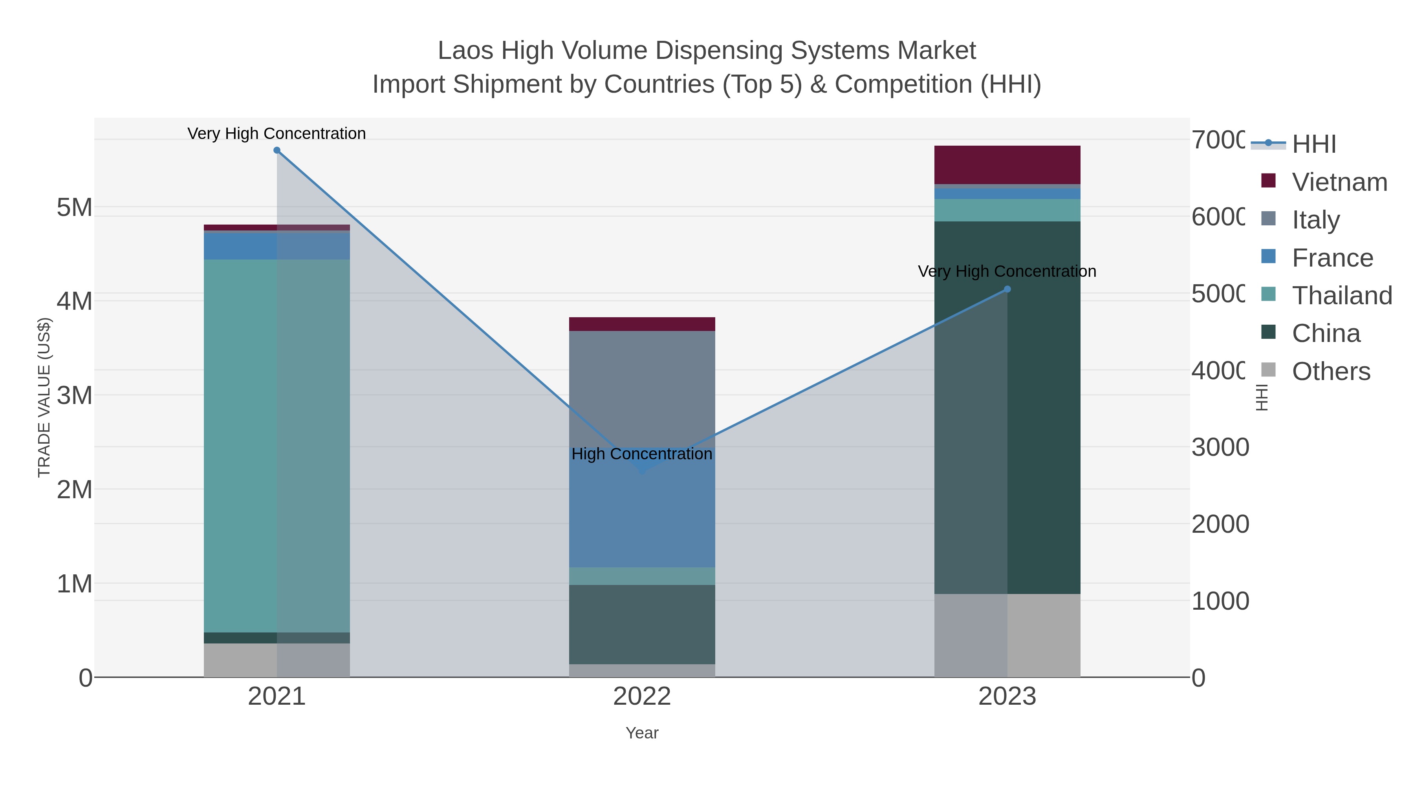Click the HHI line marker legend icon
The width and height of the screenshot is (1414, 795).
[x=1269, y=143]
